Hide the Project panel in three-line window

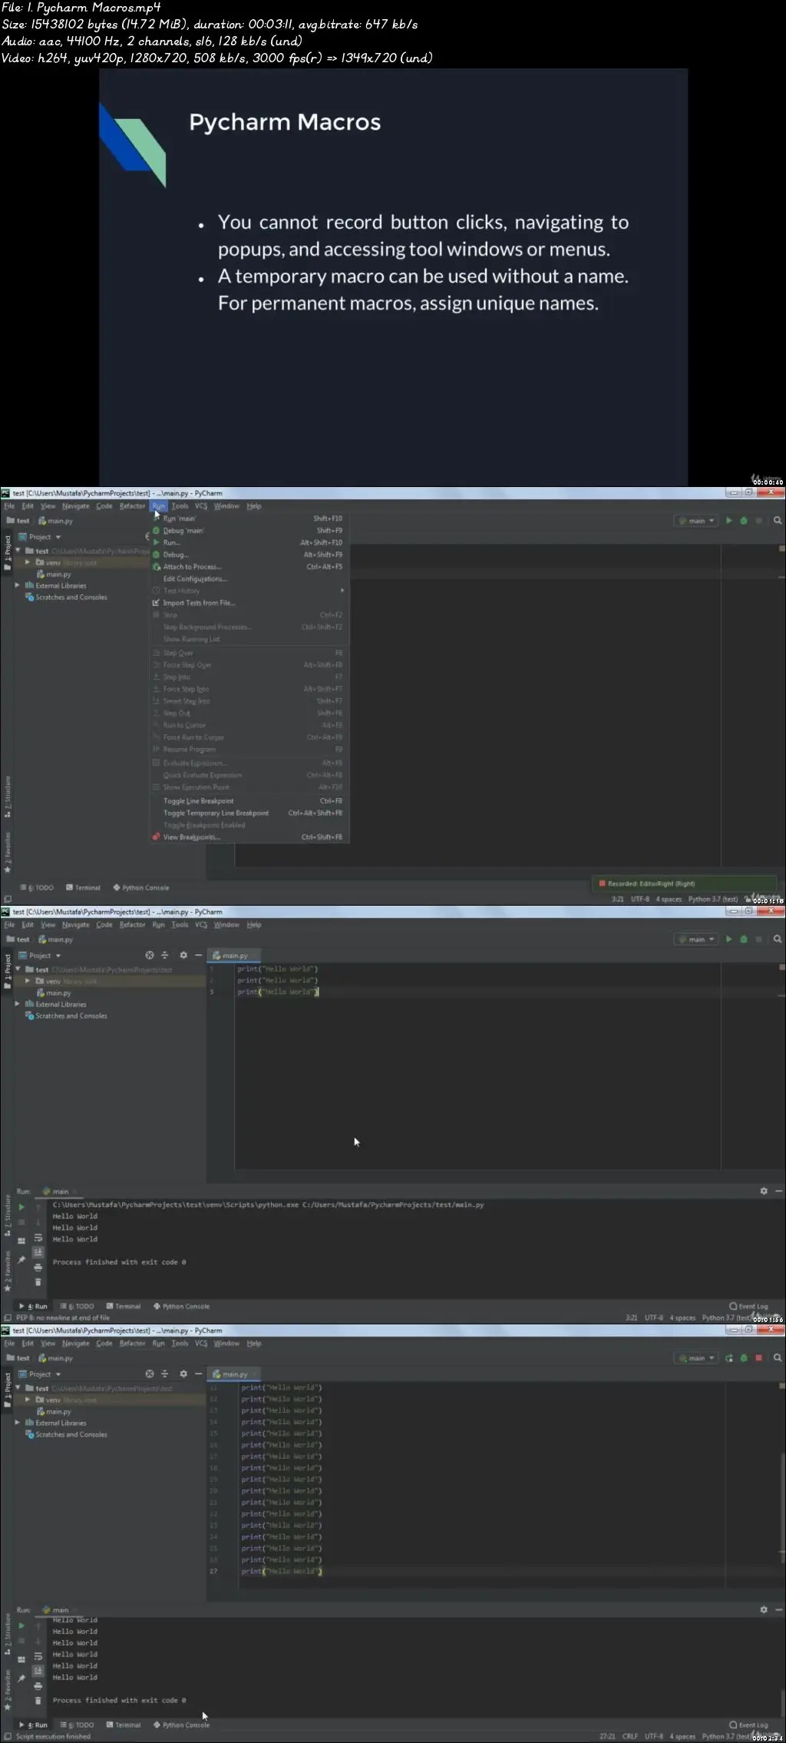point(198,955)
